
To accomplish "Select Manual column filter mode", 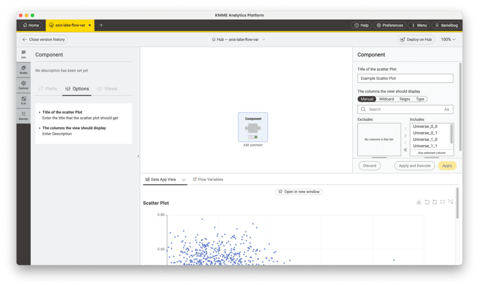I will tap(367, 99).
